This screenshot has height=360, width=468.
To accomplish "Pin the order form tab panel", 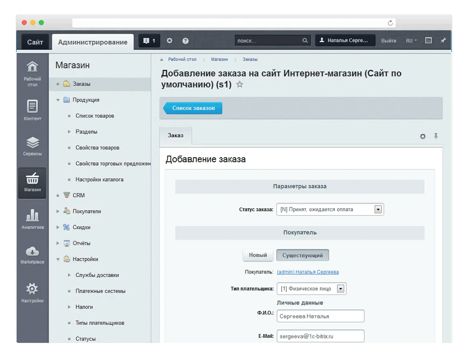I will click(x=436, y=136).
